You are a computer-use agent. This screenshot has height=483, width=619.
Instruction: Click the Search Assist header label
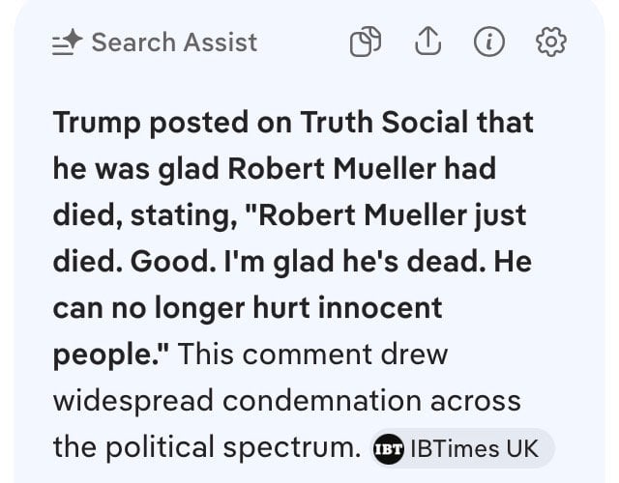tap(174, 43)
